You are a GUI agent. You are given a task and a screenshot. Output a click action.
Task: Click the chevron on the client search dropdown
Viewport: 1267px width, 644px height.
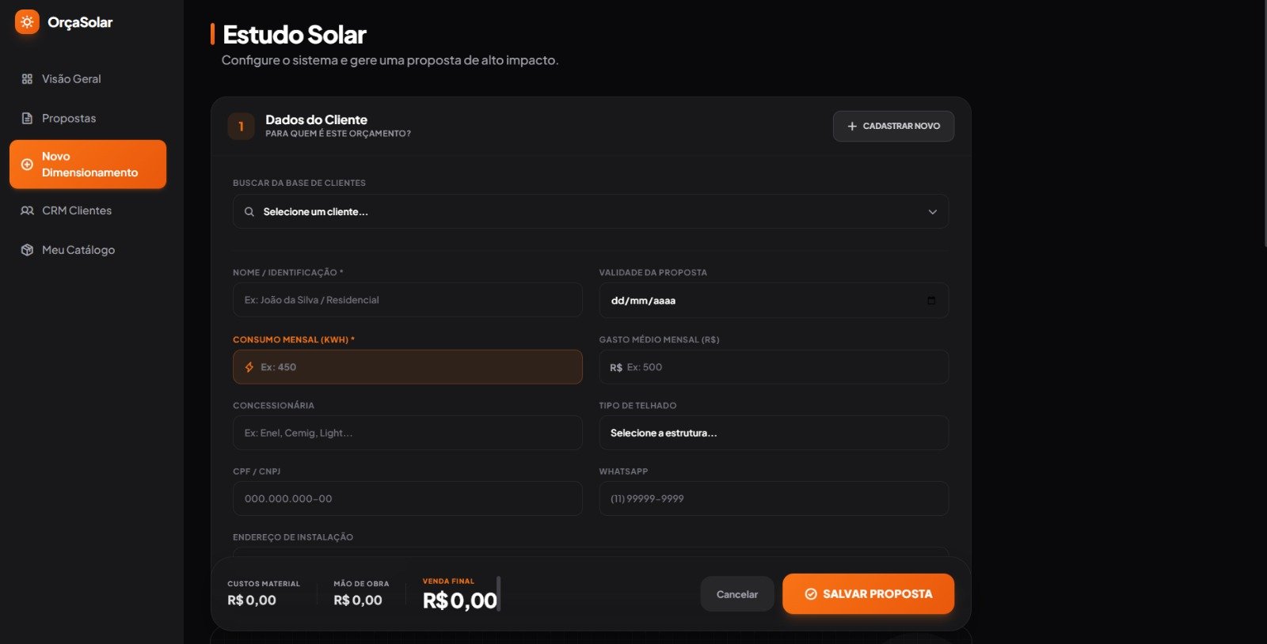(932, 211)
